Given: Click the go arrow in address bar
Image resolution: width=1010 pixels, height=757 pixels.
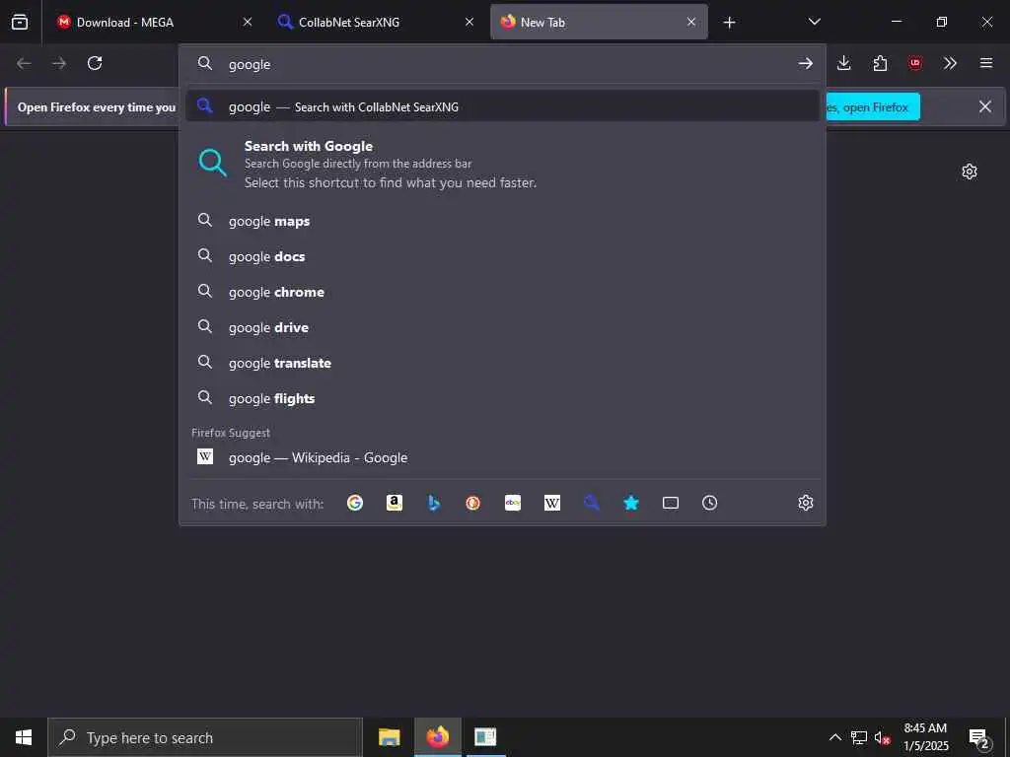Looking at the screenshot, I should point(805,63).
